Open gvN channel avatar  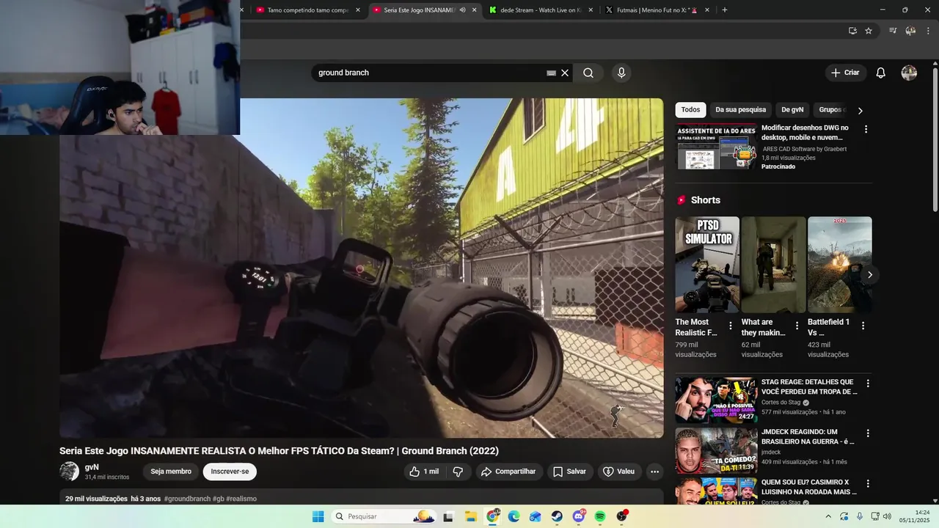pyautogui.click(x=69, y=472)
